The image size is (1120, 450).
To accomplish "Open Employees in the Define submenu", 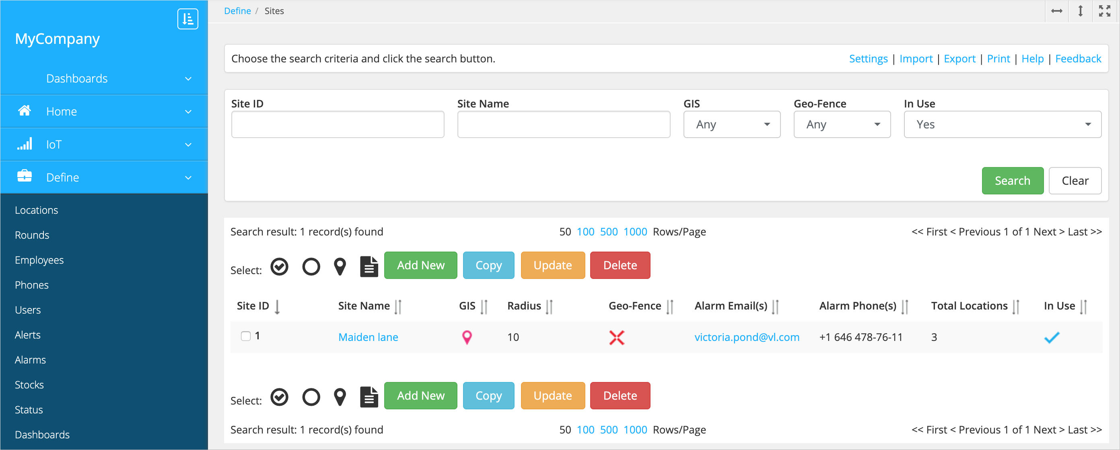I will [39, 260].
